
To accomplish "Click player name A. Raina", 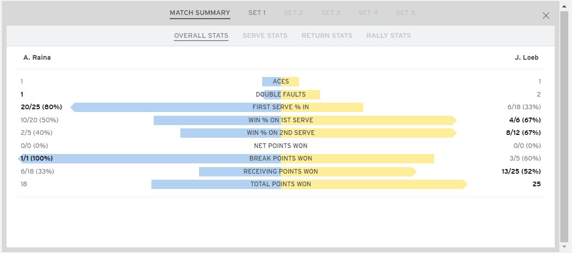I will coord(37,57).
